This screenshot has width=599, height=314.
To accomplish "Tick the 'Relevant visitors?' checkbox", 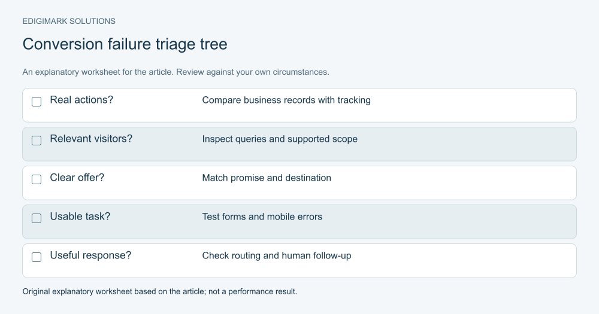I will click(37, 141).
